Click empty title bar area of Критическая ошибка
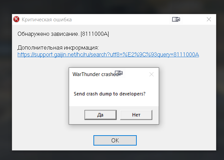The width and height of the screenshot is (224, 160). 121,19
